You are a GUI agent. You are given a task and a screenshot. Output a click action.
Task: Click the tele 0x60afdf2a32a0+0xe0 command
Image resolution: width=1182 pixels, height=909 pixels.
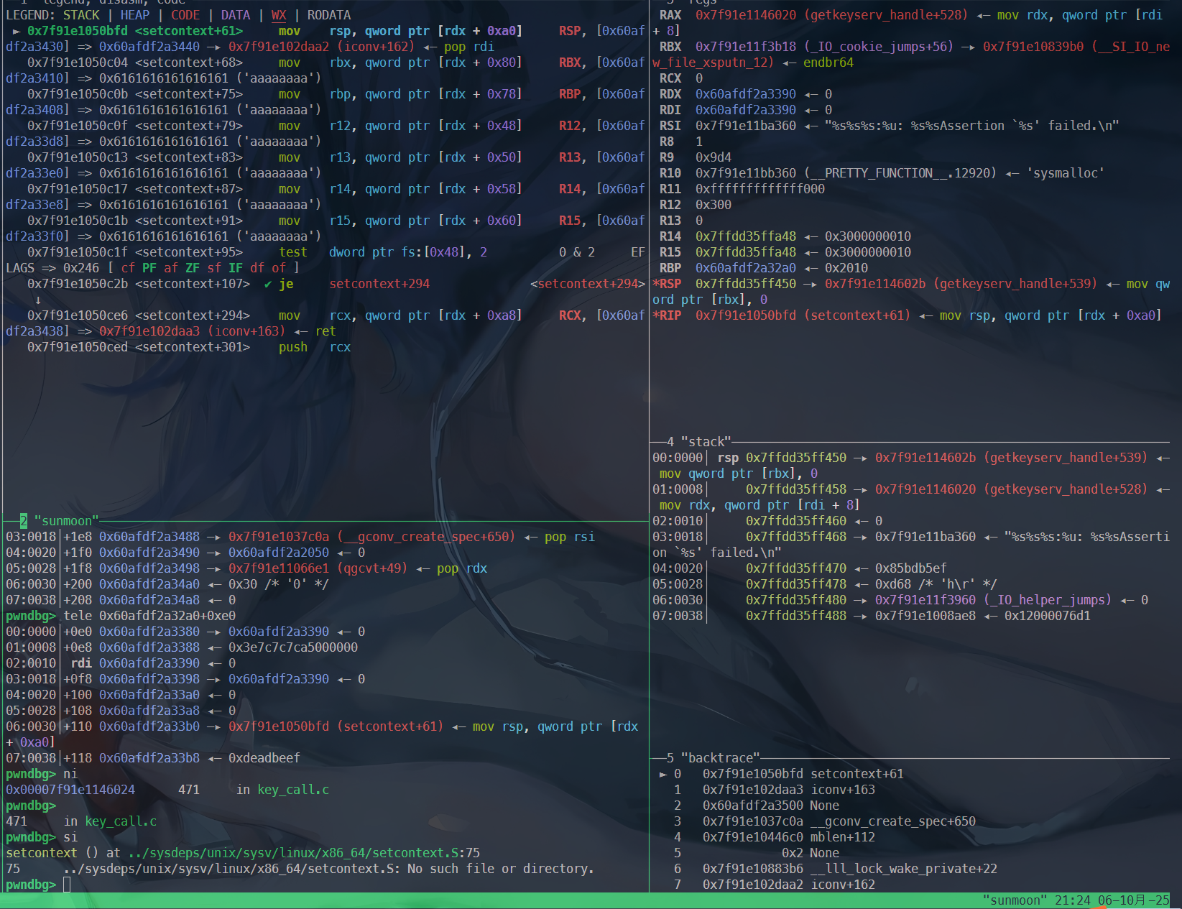[x=149, y=616]
